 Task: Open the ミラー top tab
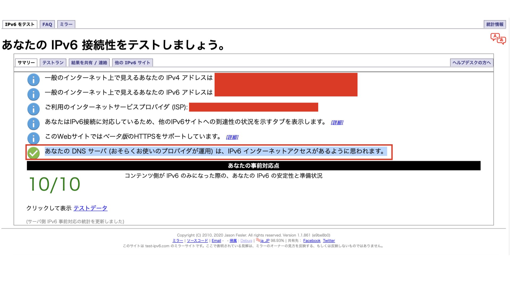[x=66, y=24]
